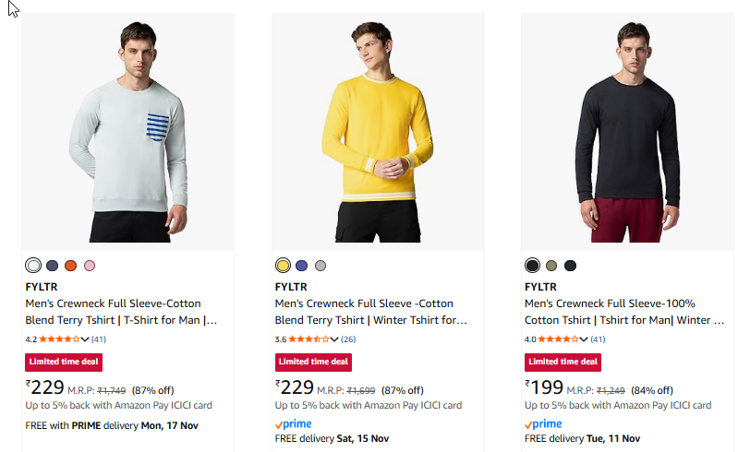Image resolution: width=750 pixels, height=452 pixels.
Task: Select the blue swatch on the yellow sweatshirt
Action: point(302,266)
